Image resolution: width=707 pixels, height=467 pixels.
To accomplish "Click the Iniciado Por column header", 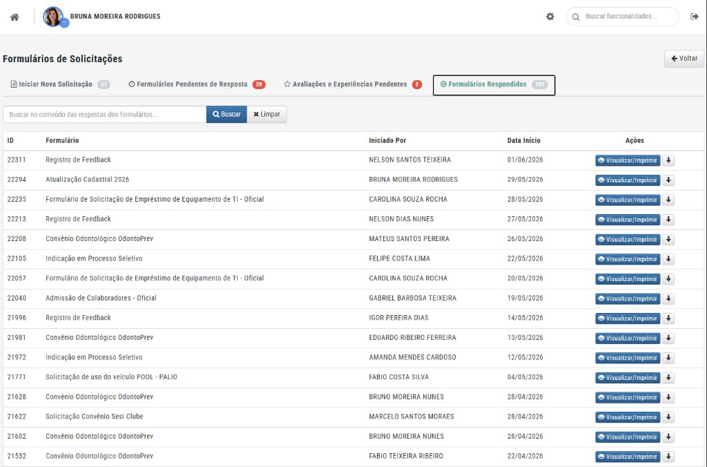I will click(x=387, y=141).
